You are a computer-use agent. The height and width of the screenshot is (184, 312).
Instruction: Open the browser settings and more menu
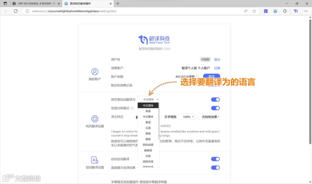pyautogui.click(x=306, y=11)
